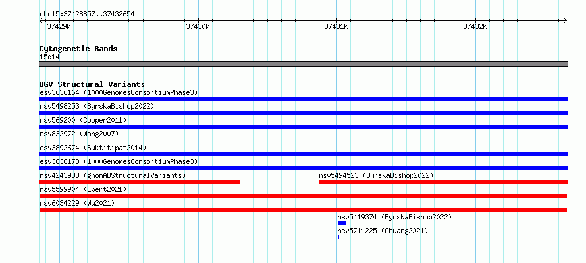Select the thin red line for nsv832972

303,140
